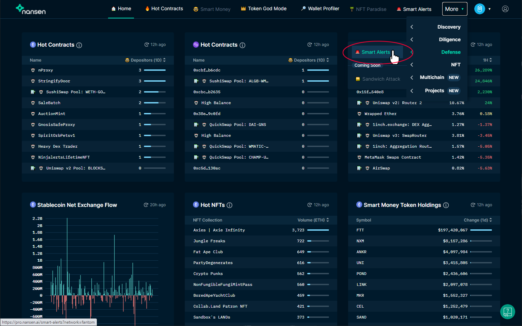The height and width of the screenshot is (326, 522).
Task: Click green document icon beside QuickSwap Pool: DAI-GNS
Action: [196, 125]
